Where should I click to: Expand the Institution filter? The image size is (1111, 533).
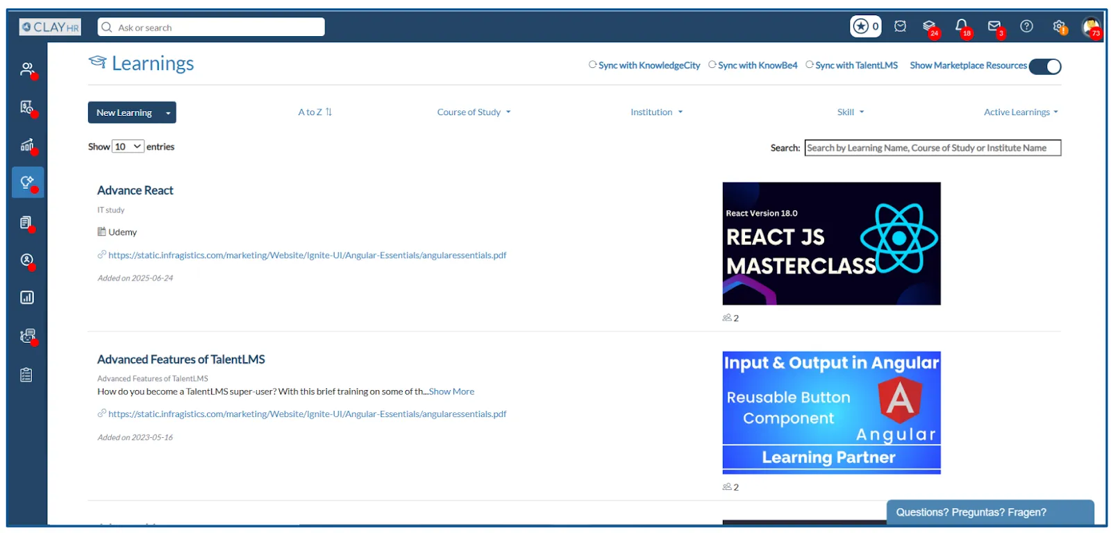[656, 112]
